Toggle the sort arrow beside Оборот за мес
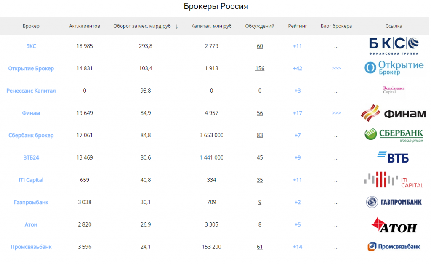 [x=177, y=26]
